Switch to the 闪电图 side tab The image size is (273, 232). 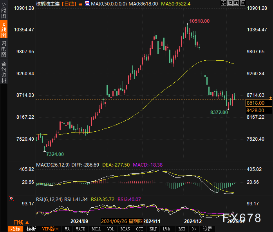[x=4, y=49]
